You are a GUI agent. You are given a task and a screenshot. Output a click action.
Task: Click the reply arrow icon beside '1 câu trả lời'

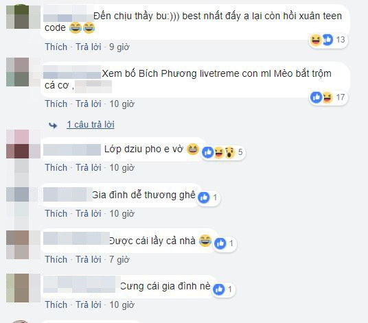point(53,125)
